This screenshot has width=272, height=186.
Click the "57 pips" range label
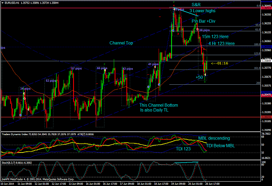click(77, 69)
